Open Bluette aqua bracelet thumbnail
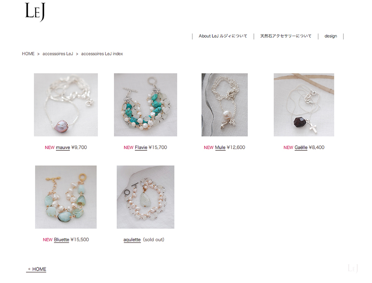The height and width of the screenshot is (283, 372). click(x=66, y=197)
